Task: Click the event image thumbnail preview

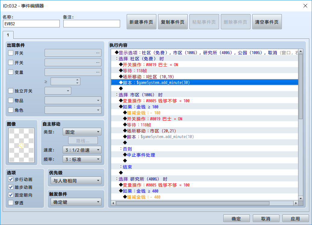Action: click(x=21, y=145)
